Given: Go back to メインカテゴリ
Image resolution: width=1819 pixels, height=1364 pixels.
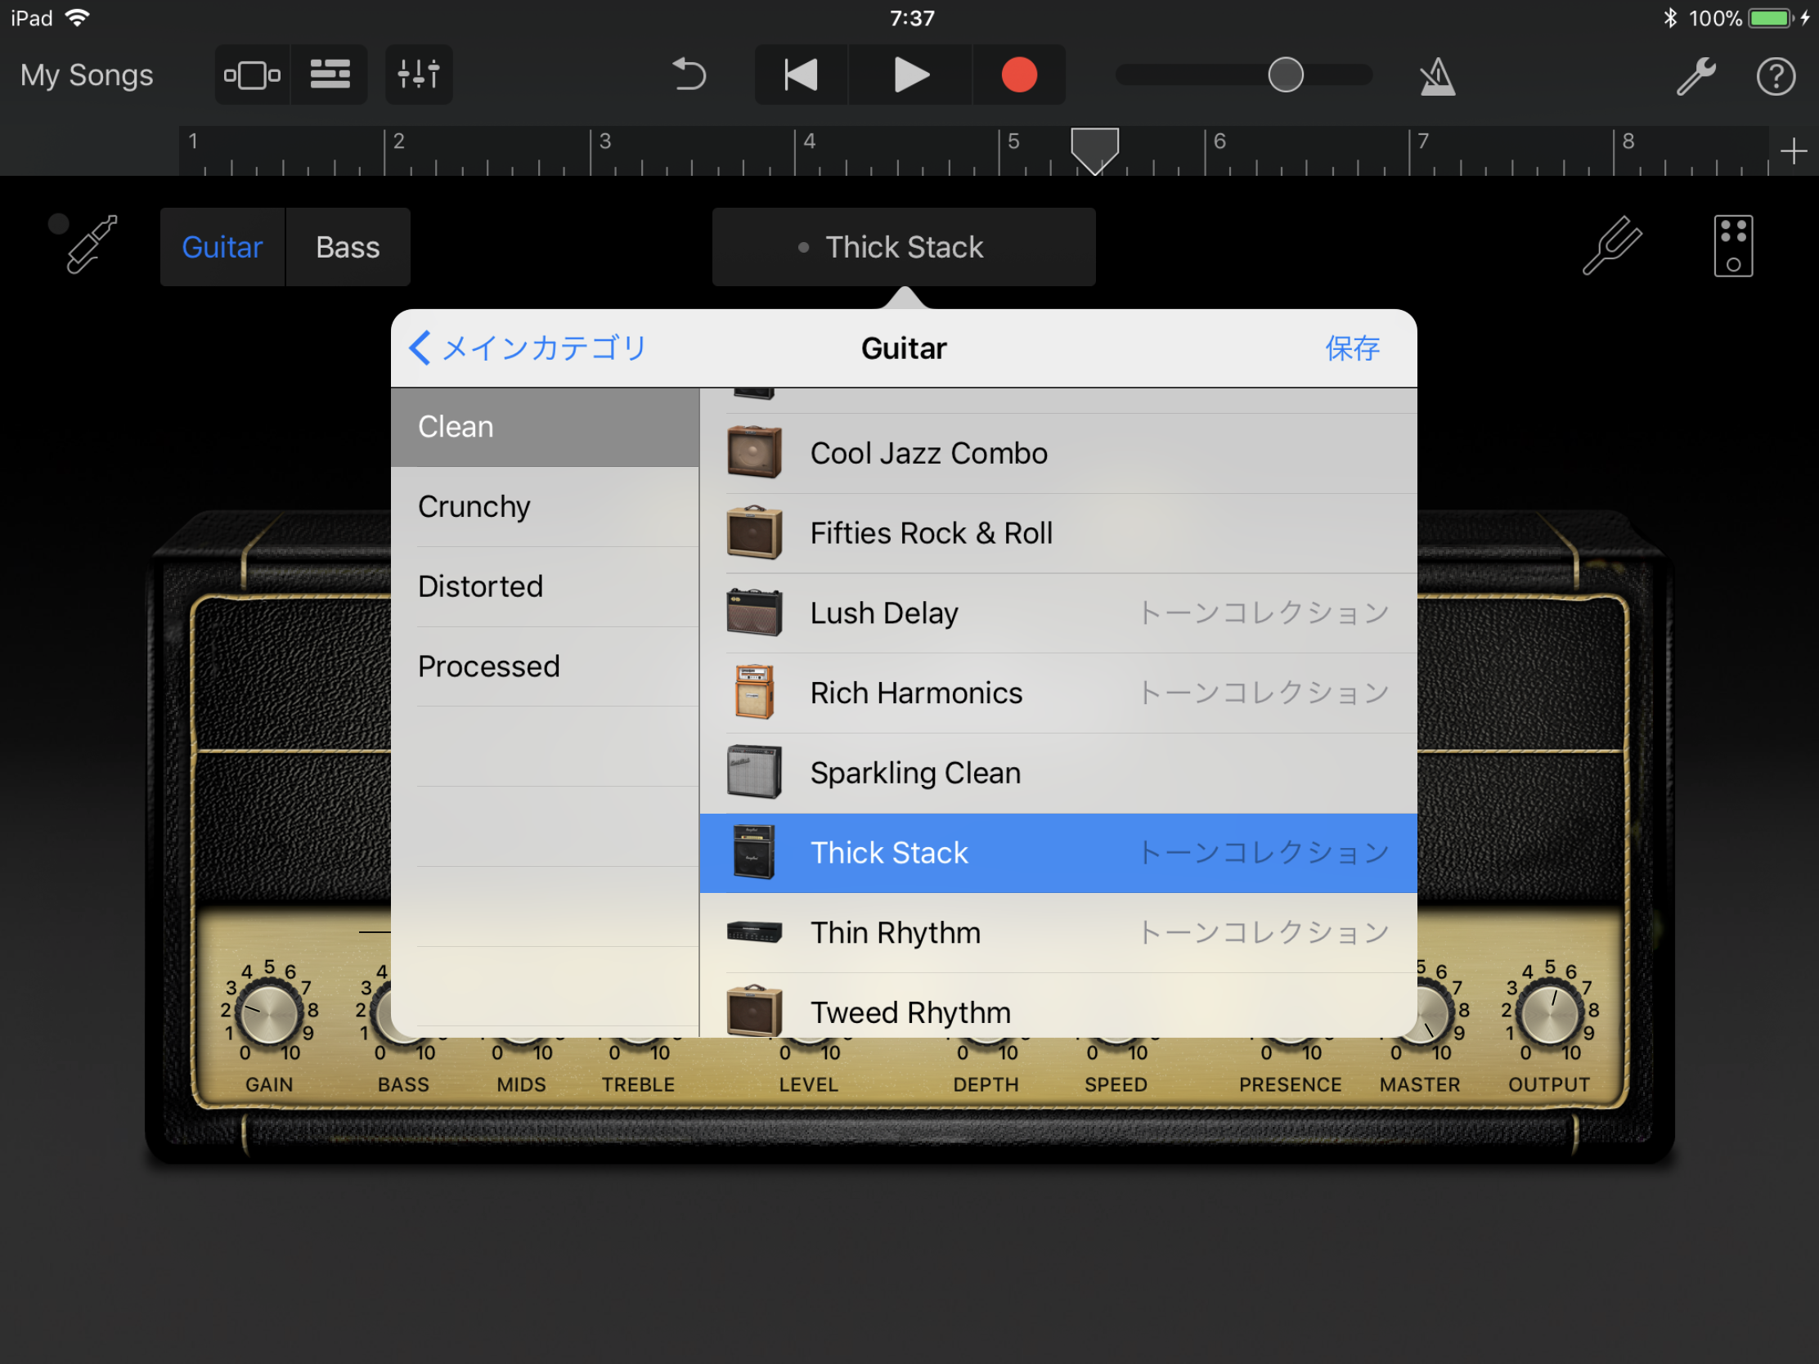Looking at the screenshot, I should (x=528, y=348).
